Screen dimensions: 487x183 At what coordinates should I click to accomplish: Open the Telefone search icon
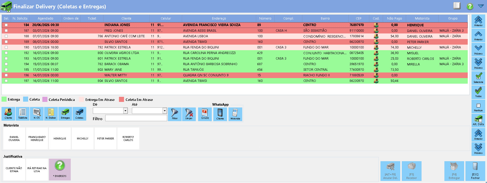click(x=23, y=114)
